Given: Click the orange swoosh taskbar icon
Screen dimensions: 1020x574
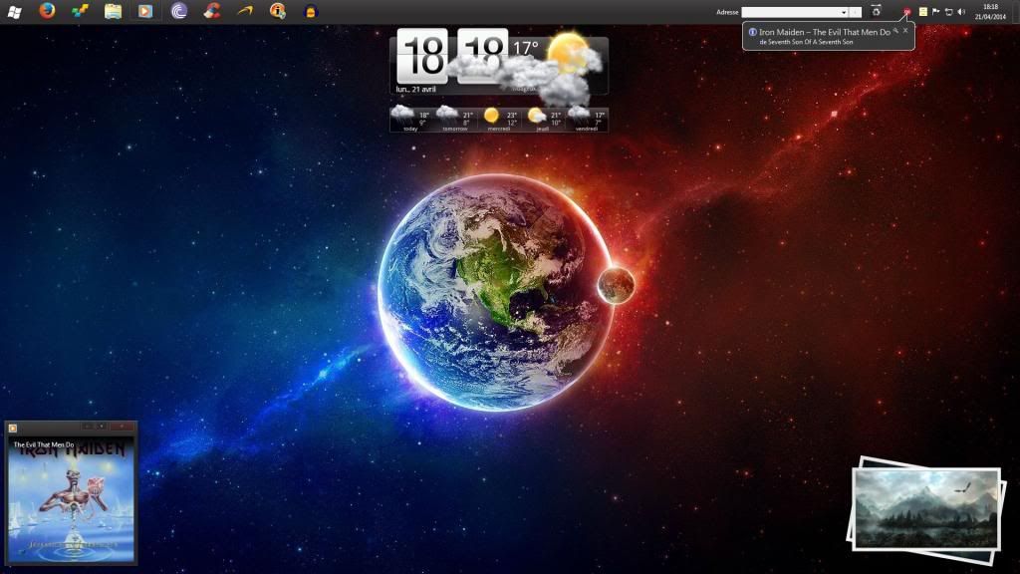Looking at the screenshot, I should click(244, 11).
